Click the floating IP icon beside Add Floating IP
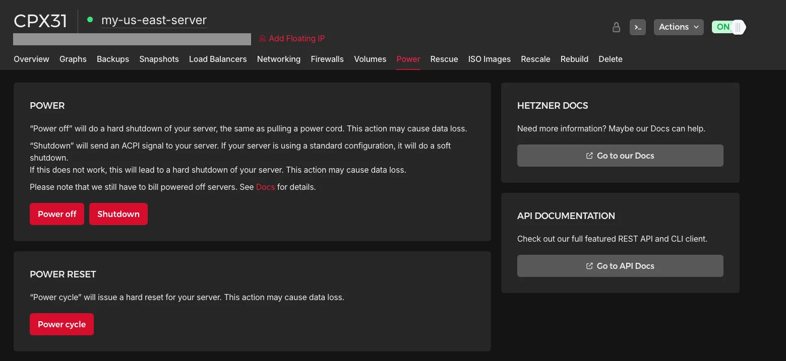The image size is (786, 361). point(262,38)
